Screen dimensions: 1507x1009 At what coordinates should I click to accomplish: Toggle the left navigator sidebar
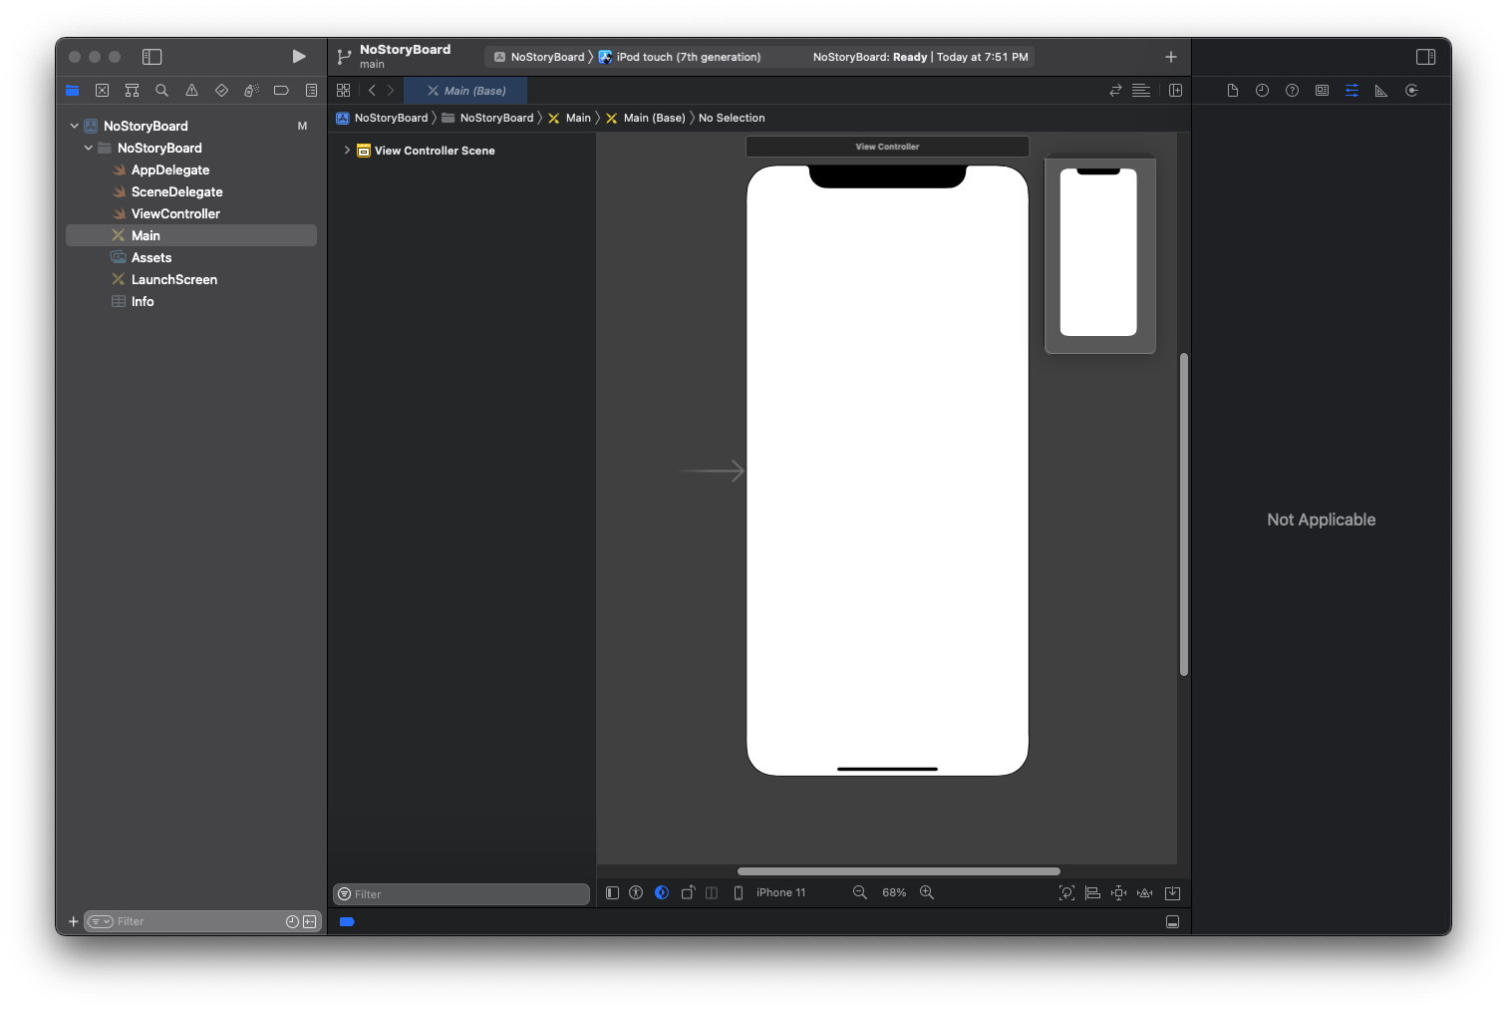click(x=151, y=57)
